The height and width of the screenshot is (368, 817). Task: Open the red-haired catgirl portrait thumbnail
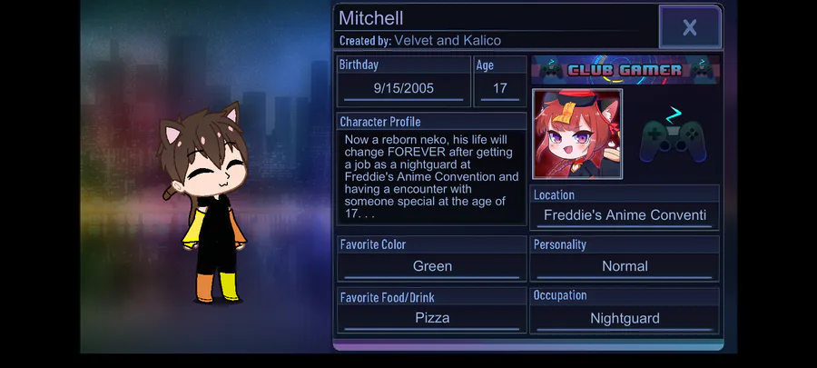click(577, 134)
